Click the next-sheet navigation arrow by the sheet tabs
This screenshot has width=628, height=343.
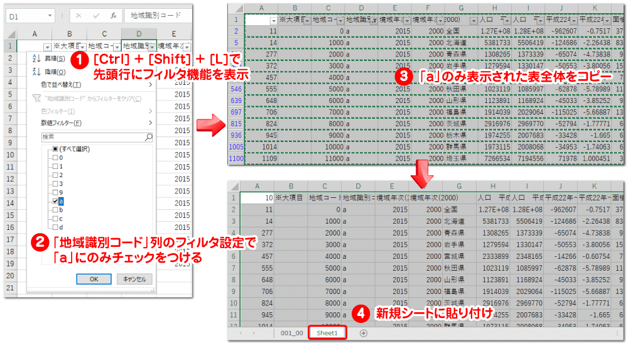[x=254, y=333]
